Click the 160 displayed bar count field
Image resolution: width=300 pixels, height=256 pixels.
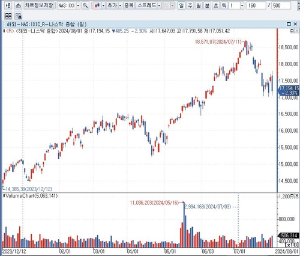(x=256, y=5)
